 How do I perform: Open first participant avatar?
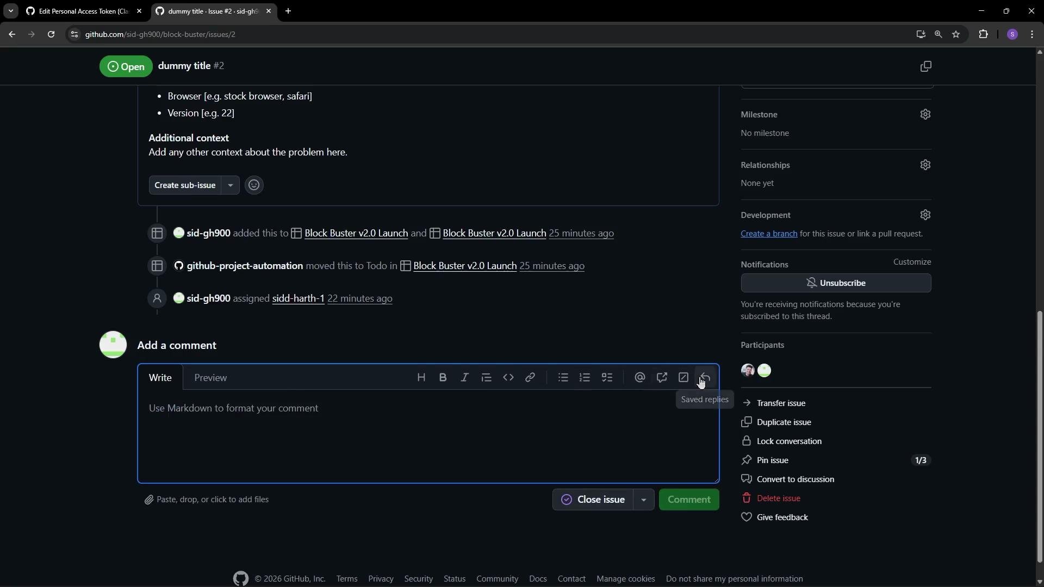[x=748, y=371]
